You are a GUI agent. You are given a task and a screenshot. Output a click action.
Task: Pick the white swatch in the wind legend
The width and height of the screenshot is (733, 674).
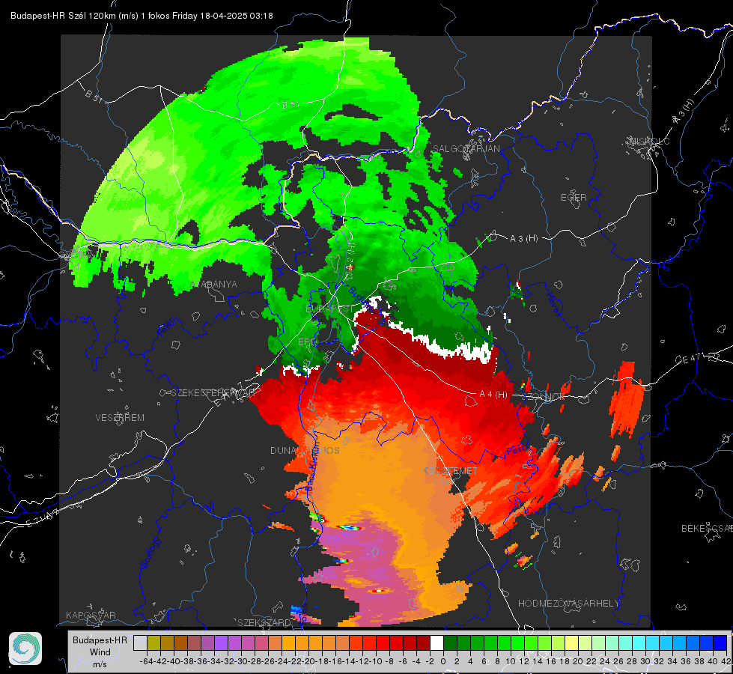pyautogui.click(x=437, y=643)
